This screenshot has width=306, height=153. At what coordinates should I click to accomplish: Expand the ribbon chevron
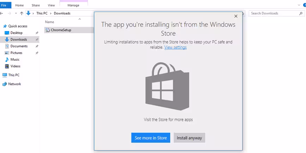(299, 5)
